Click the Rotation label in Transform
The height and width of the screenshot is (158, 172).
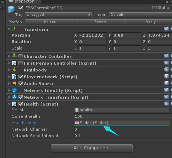[21, 42]
